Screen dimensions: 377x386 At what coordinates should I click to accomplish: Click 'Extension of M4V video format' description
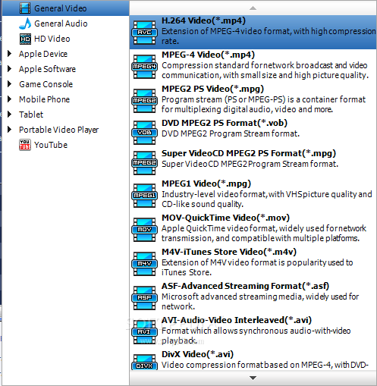(257, 267)
